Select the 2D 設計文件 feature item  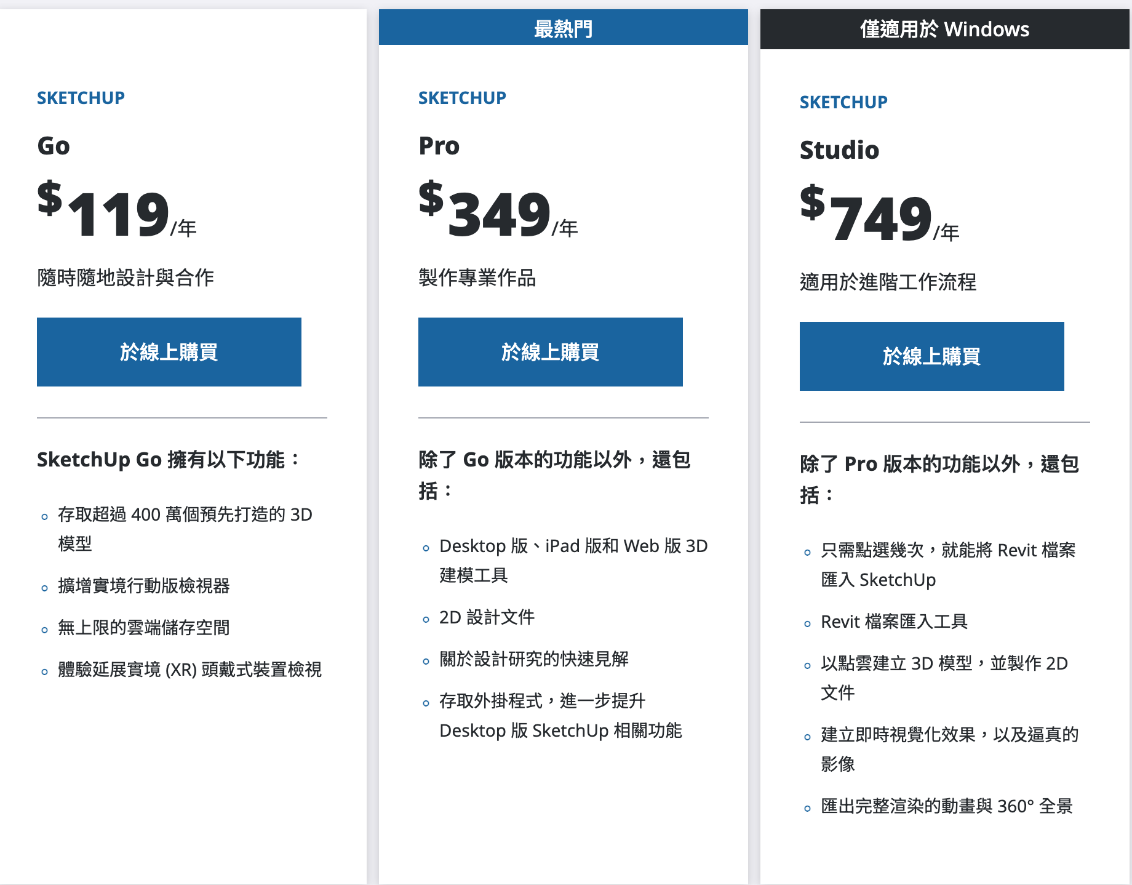pos(487,617)
